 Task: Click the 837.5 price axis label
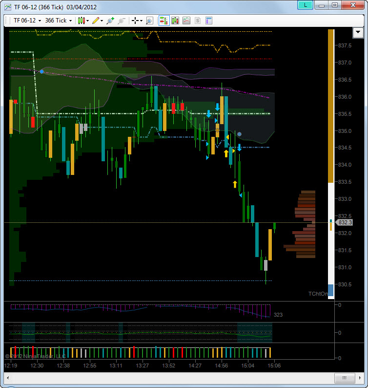(345, 45)
